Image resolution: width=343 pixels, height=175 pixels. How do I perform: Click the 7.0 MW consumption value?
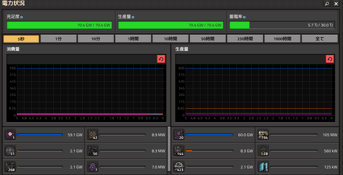[x=158, y=167]
